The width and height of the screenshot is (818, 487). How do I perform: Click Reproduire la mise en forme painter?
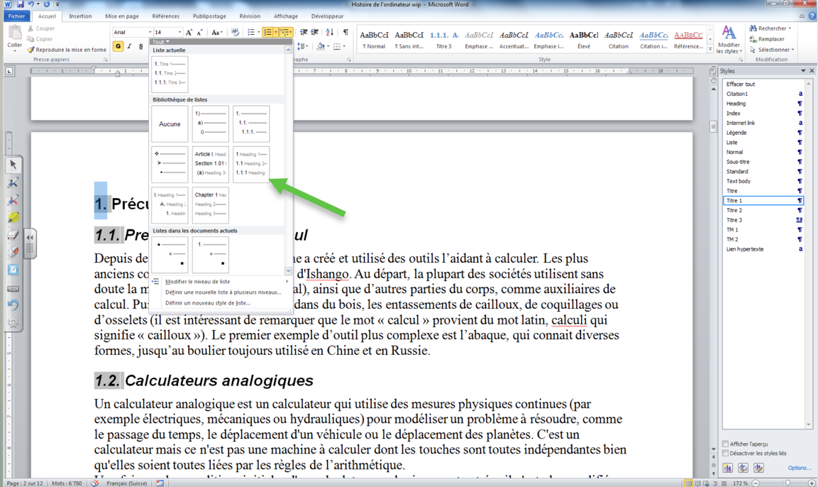66,50
